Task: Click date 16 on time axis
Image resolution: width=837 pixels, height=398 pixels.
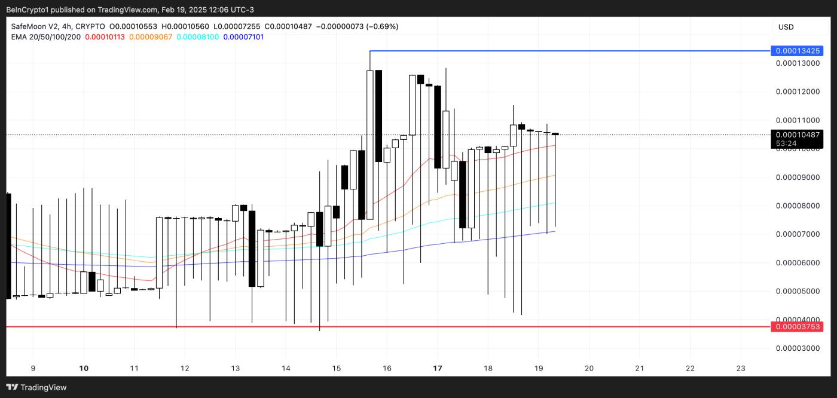Action: tap(387, 369)
